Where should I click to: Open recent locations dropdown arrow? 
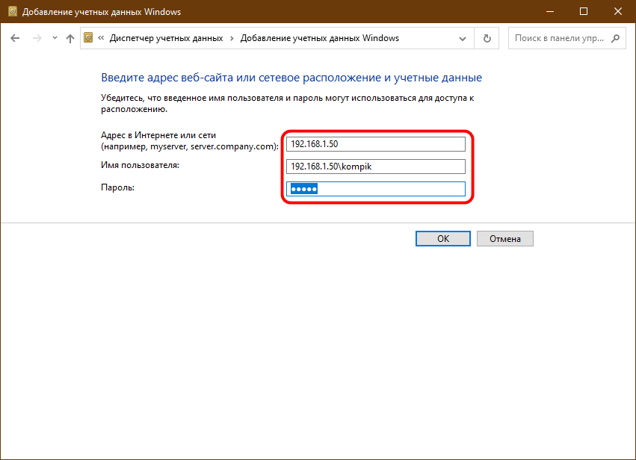coord(55,38)
